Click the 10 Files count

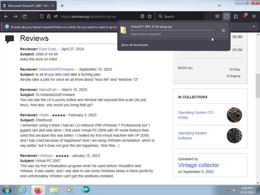coord(234,70)
